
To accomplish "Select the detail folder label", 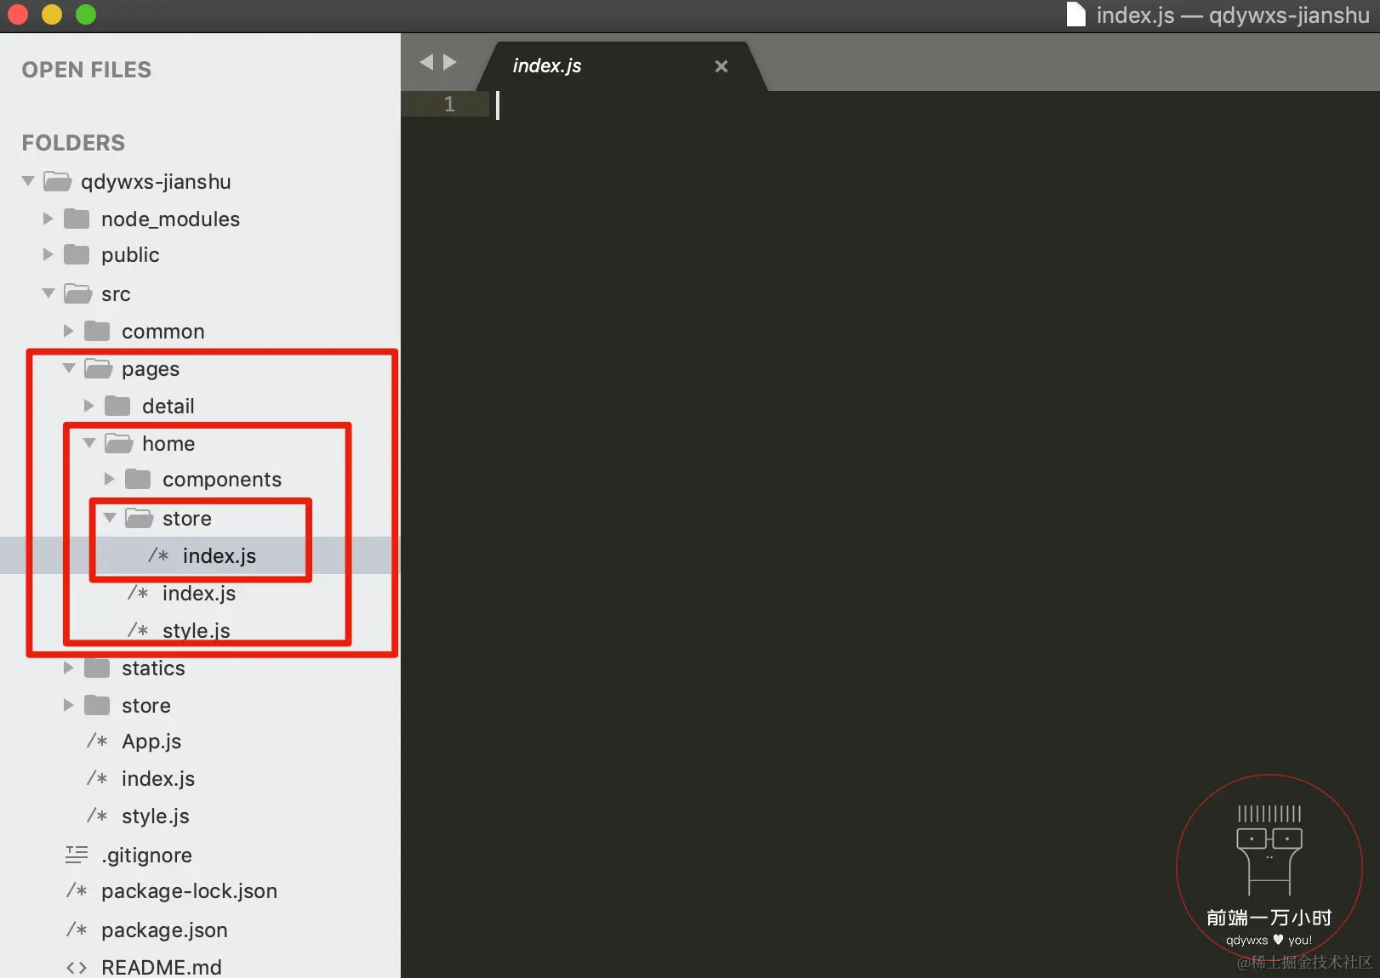I will [x=168, y=406].
